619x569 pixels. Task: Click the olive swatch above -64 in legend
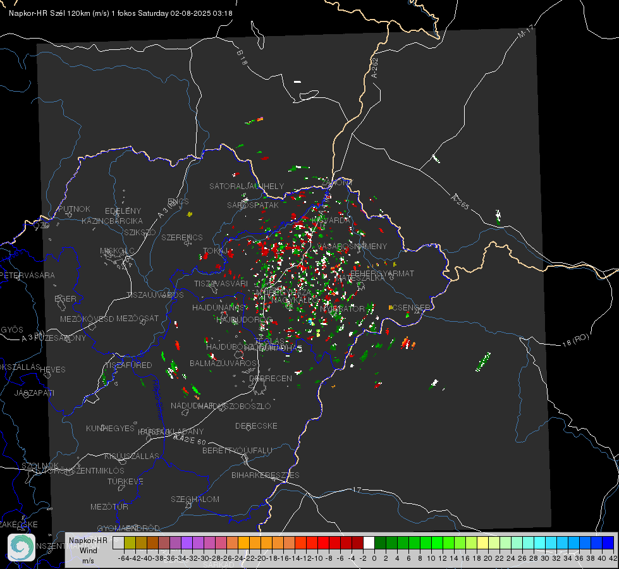pyautogui.click(x=130, y=542)
